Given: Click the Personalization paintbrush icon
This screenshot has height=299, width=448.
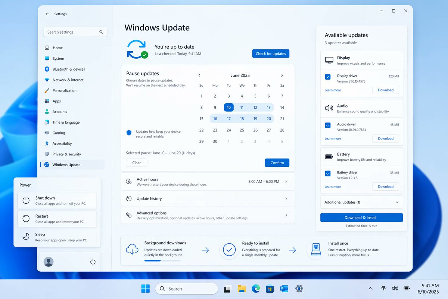Looking at the screenshot, I should (47, 90).
